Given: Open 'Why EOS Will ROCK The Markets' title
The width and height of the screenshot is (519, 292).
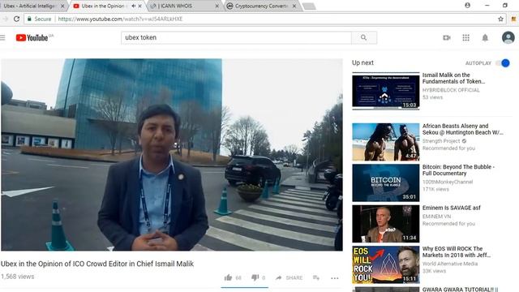Looking at the screenshot, I should [457, 252].
